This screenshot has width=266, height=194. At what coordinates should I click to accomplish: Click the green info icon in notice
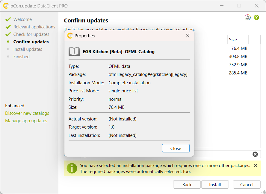(72, 168)
